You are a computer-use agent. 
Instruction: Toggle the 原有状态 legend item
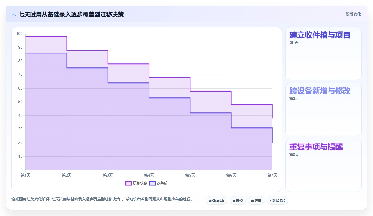click(x=136, y=183)
